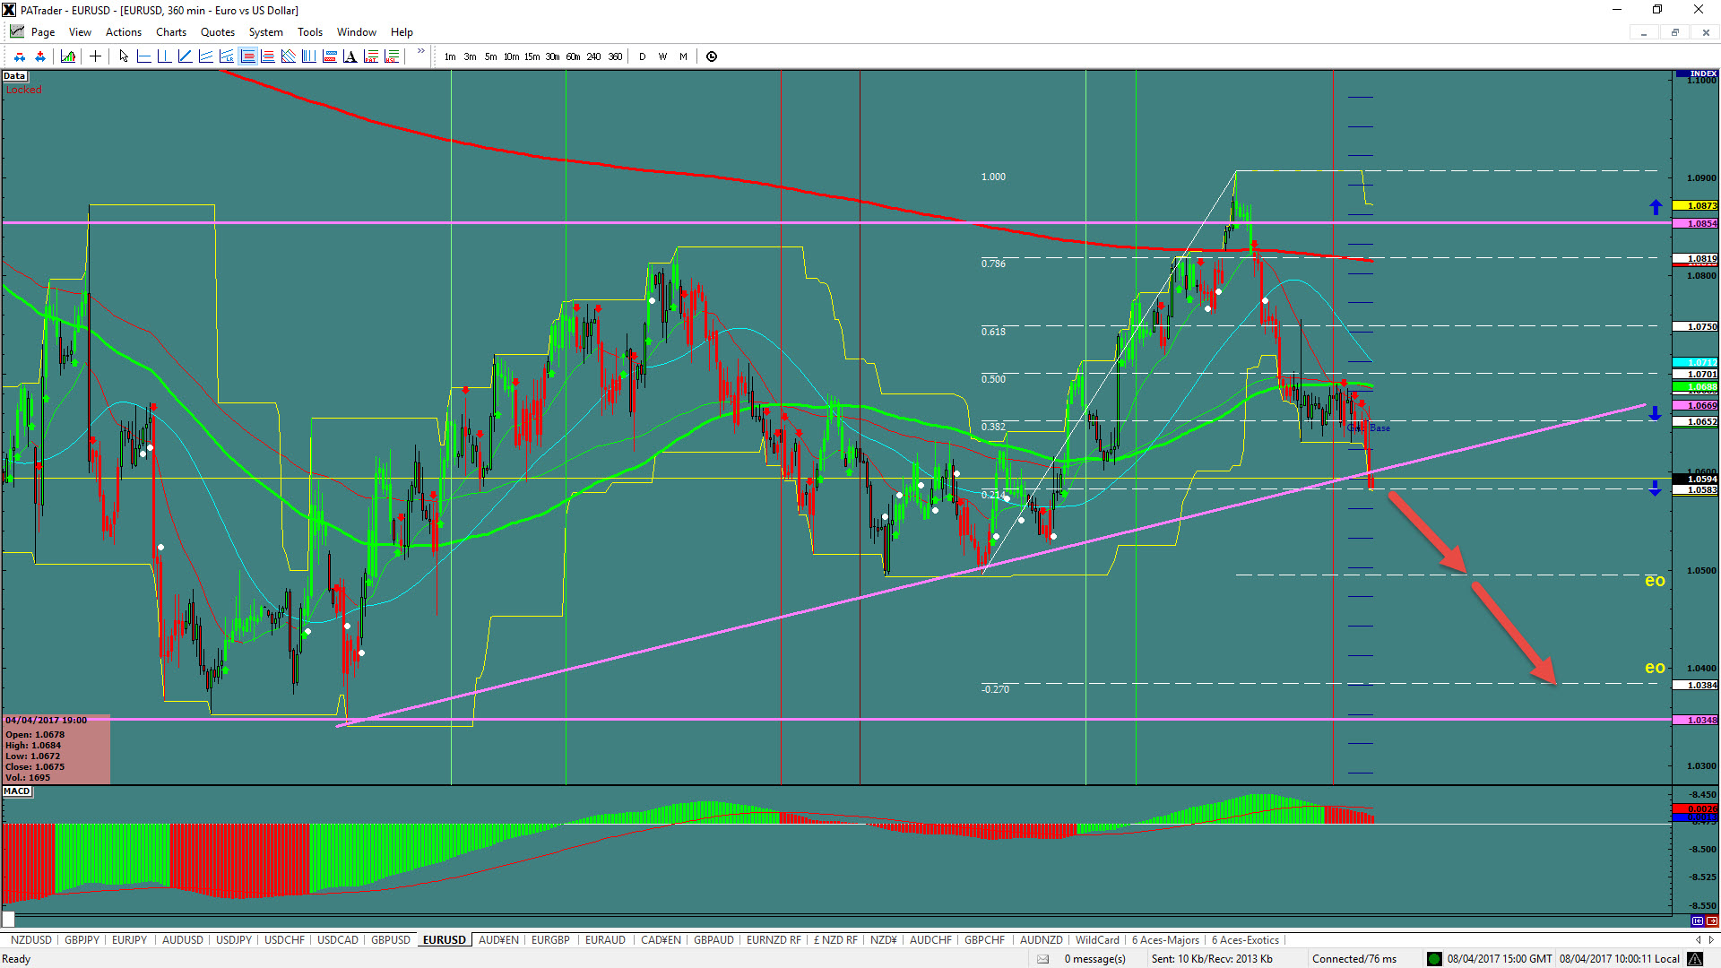Open the View menu
Image resolution: width=1721 pixels, height=968 pixels.
point(80,32)
